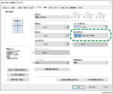The height and width of the screenshot is (94, 113).
Task: Open the 拡大連写 dropdown showing 4枚に分けて印刷
Action: coord(91,36)
